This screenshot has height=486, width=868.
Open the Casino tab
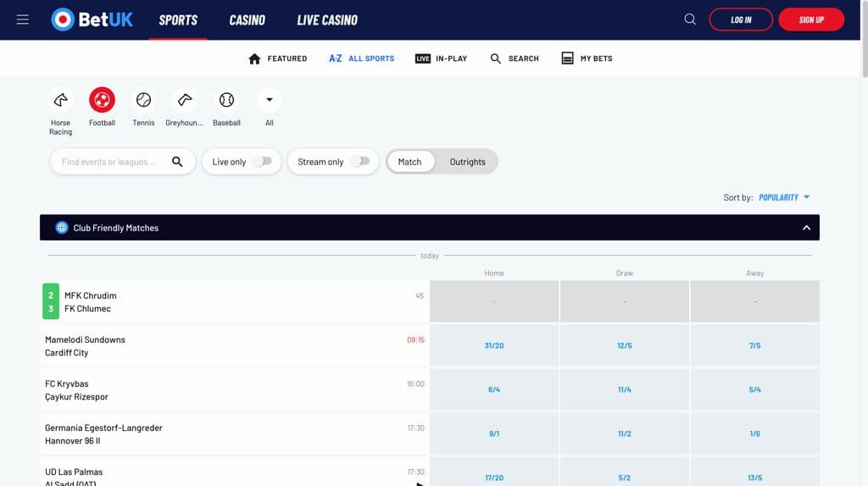pos(247,20)
